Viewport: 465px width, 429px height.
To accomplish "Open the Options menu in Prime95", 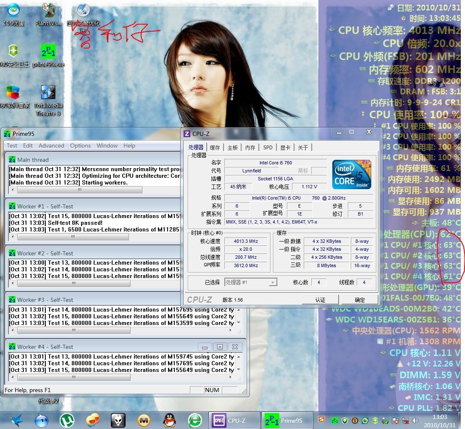I will click(80, 146).
